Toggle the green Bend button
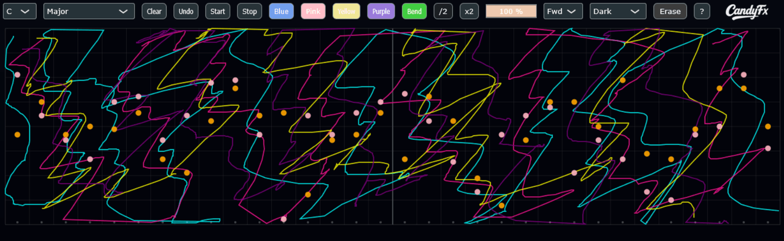 tap(414, 11)
